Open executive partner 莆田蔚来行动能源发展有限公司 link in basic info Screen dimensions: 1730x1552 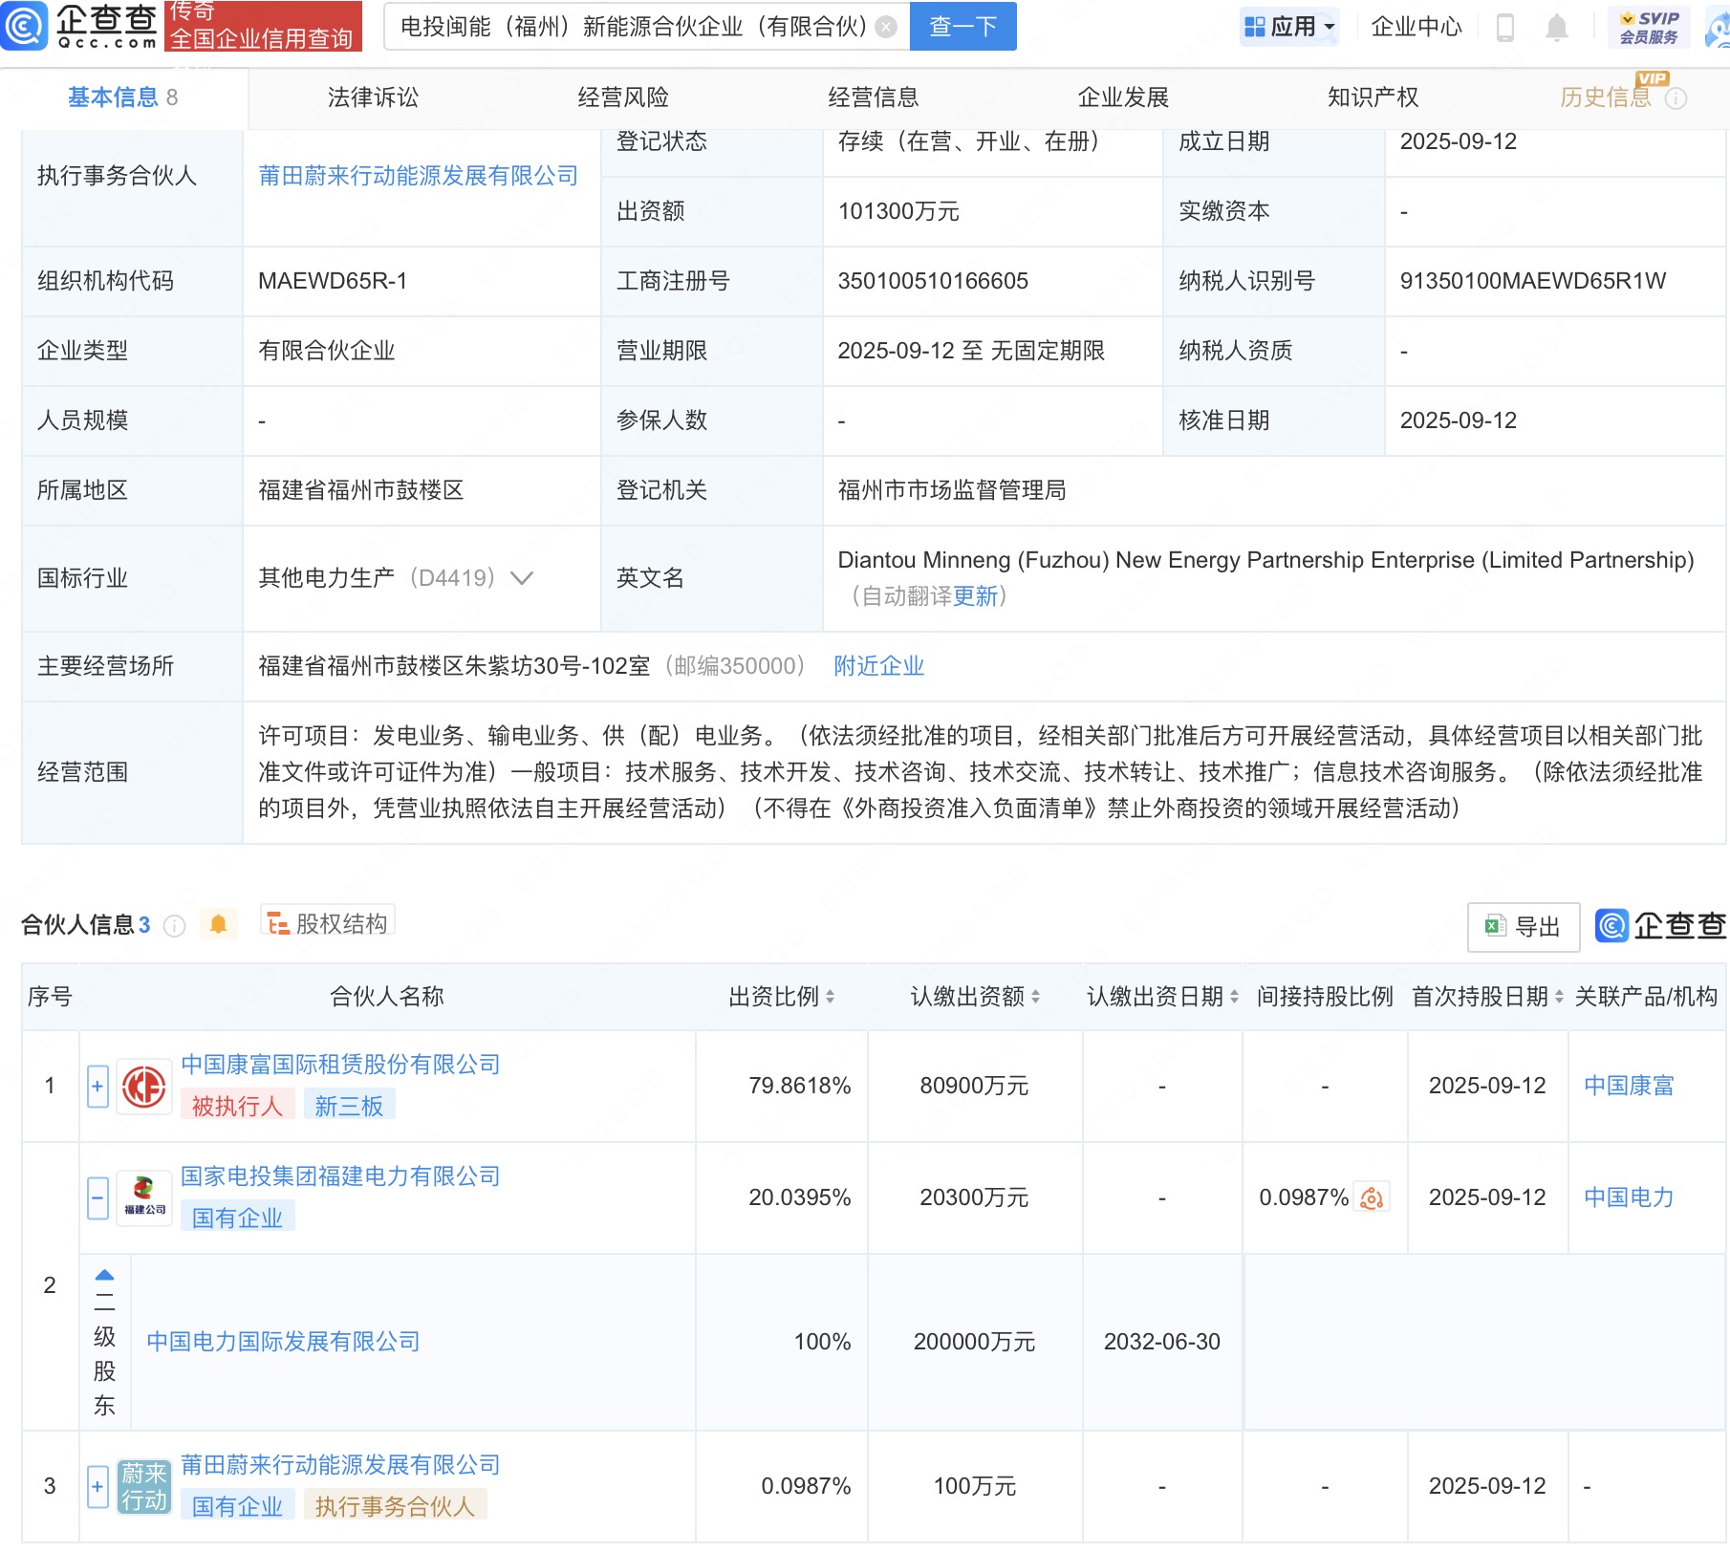point(419,176)
